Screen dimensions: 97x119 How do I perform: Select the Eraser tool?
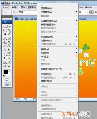(x=5, y=46)
